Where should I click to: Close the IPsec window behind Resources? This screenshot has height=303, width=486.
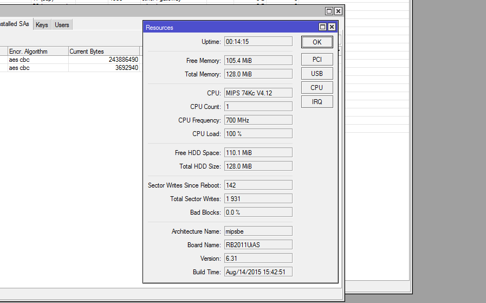[338, 11]
